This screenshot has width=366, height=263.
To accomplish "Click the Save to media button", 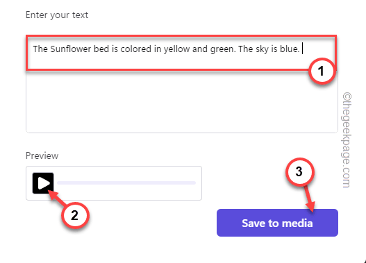I will 277,223.
